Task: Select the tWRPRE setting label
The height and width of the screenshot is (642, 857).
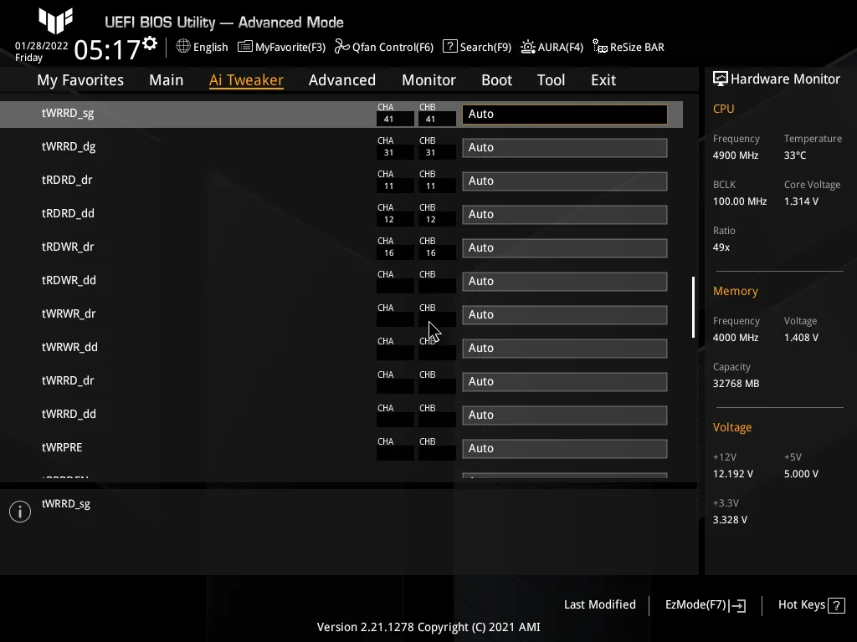Action: pos(62,447)
